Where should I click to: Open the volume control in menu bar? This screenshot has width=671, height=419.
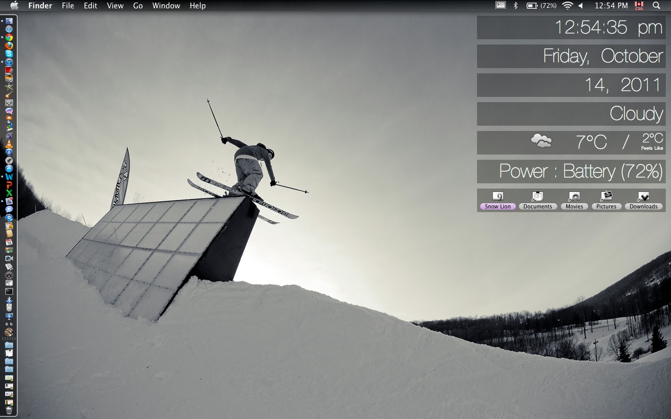[581, 6]
